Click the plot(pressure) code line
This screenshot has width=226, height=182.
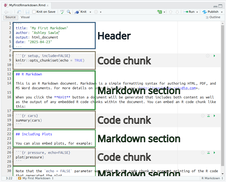click(30, 157)
